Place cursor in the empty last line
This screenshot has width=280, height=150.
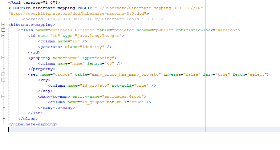[x=143, y=129]
